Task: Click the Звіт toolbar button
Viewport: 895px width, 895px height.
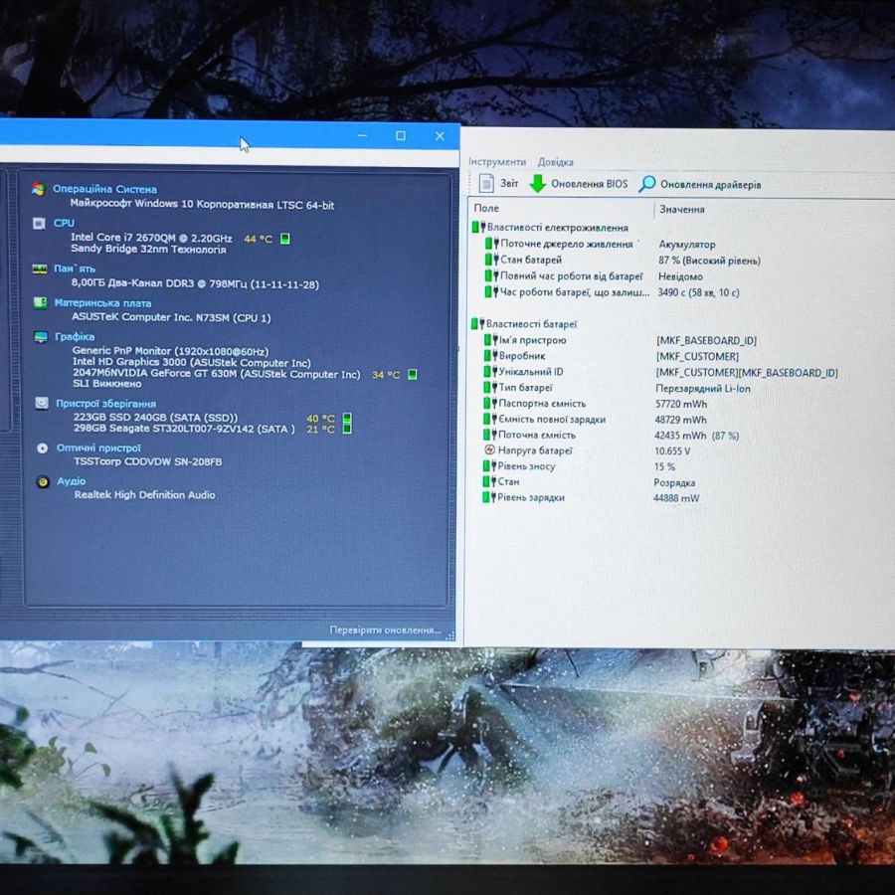Action: (499, 183)
